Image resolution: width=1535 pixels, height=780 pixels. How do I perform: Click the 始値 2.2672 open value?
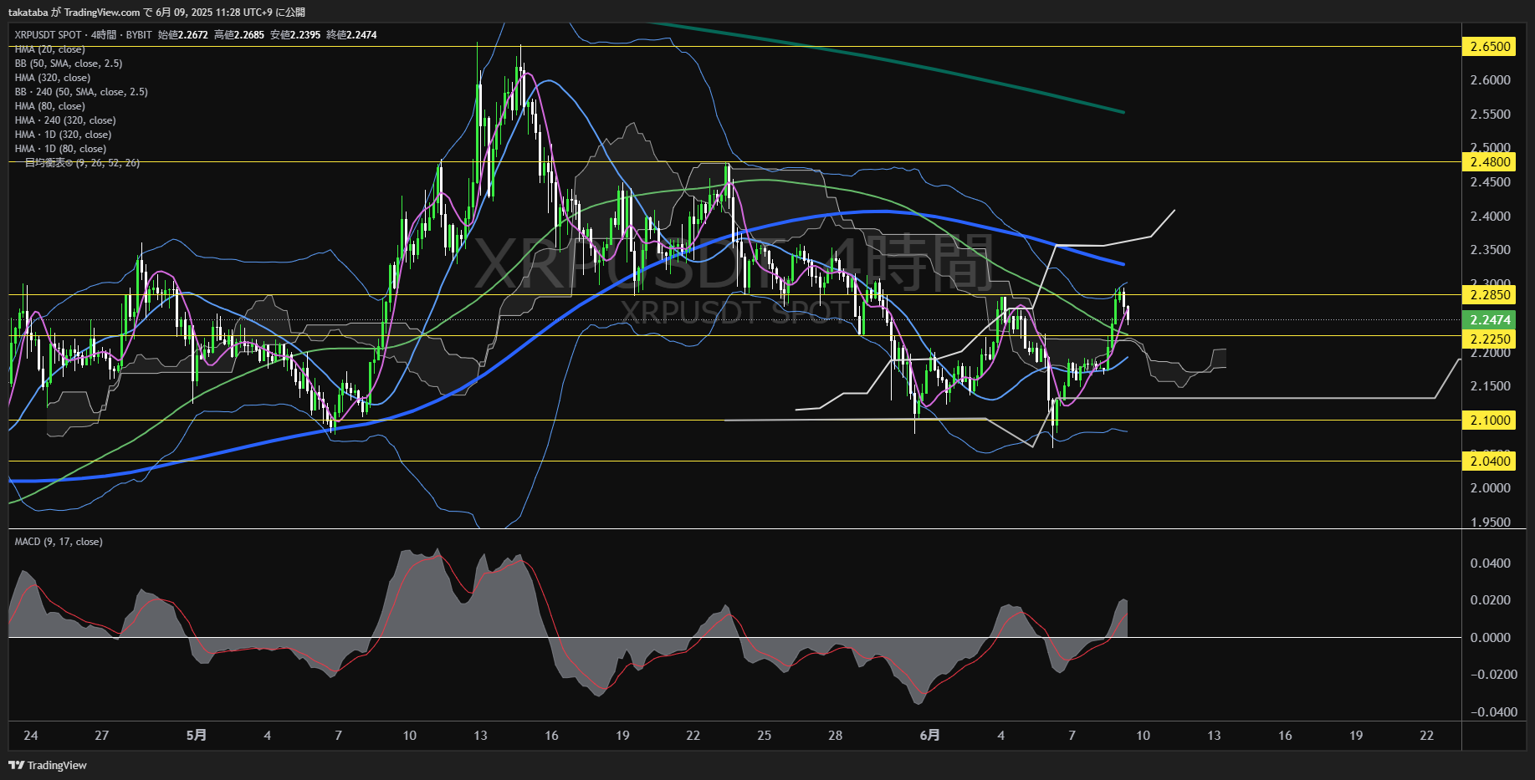[183, 35]
